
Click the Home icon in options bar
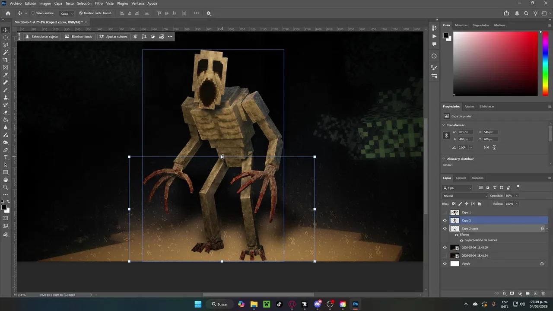[x=8, y=13]
